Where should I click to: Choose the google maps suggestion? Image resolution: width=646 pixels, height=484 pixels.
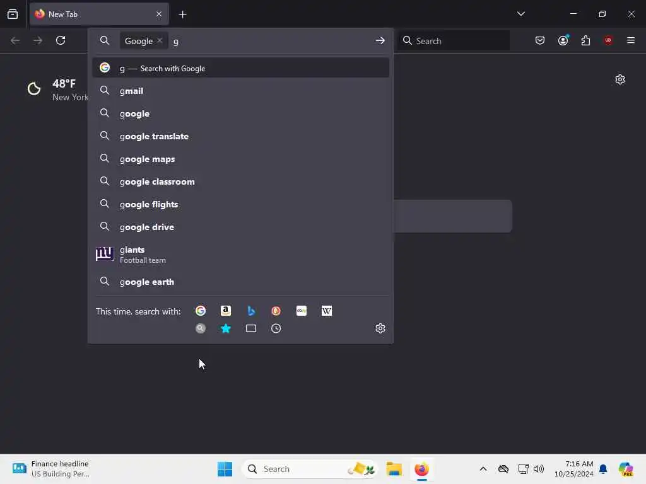click(x=241, y=159)
